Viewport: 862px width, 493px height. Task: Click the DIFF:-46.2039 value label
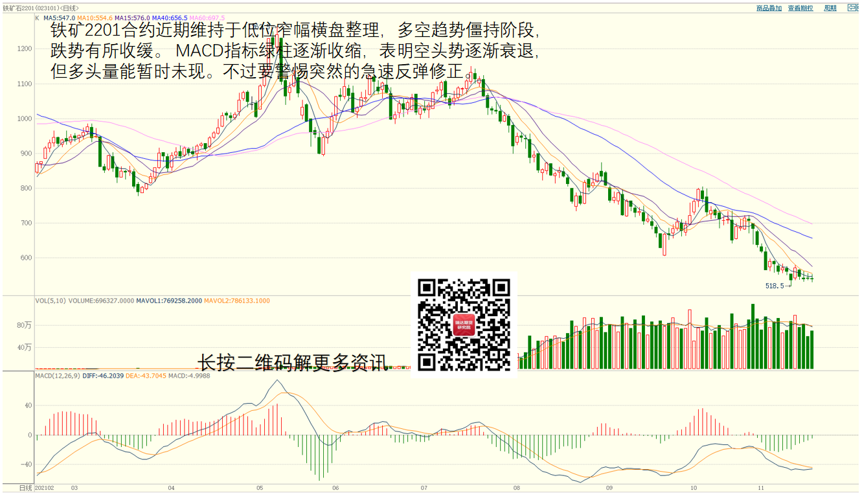click(x=102, y=376)
